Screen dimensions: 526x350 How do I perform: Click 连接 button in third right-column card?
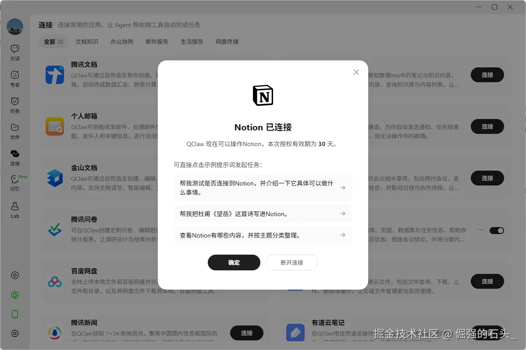click(x=487, y=178)
